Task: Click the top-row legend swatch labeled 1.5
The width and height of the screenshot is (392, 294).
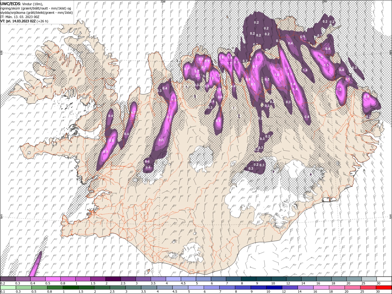Action: pyautogui.click(x=98, y=279)
